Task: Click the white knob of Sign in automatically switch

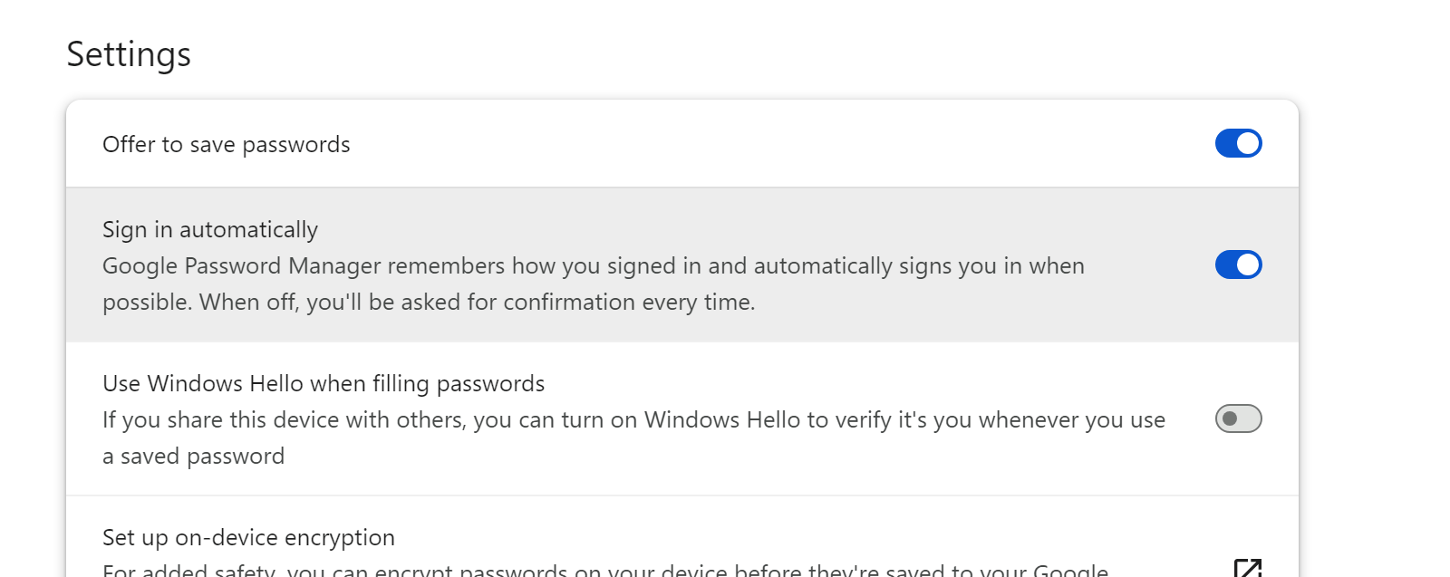Action: pyautogui.click(x=1248, y=264)
